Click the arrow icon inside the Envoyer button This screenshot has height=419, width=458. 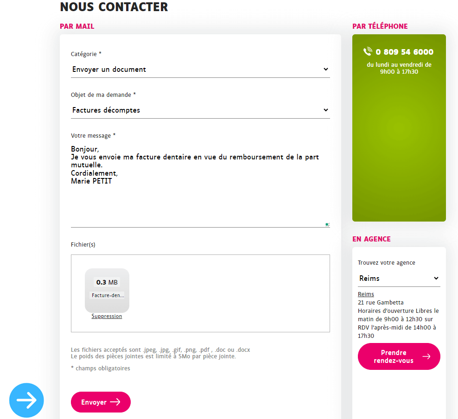coord(116,402)
